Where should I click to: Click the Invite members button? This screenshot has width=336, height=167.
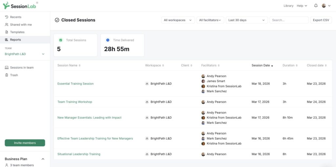click(x=25, y=143)
